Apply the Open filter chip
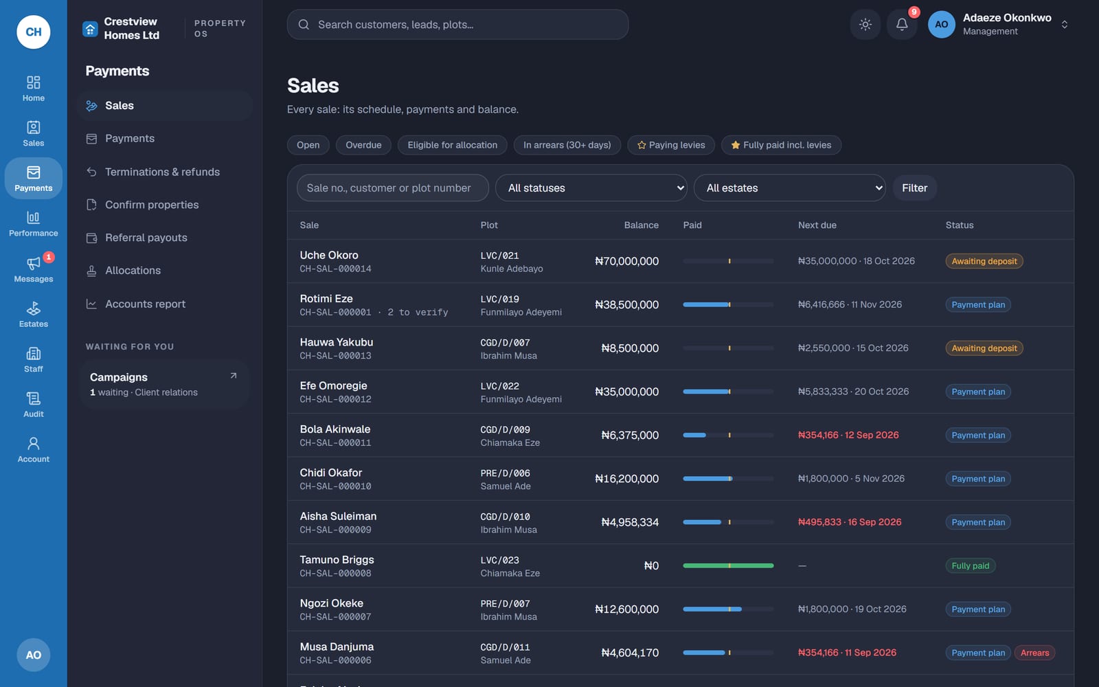 pos(308,145)
